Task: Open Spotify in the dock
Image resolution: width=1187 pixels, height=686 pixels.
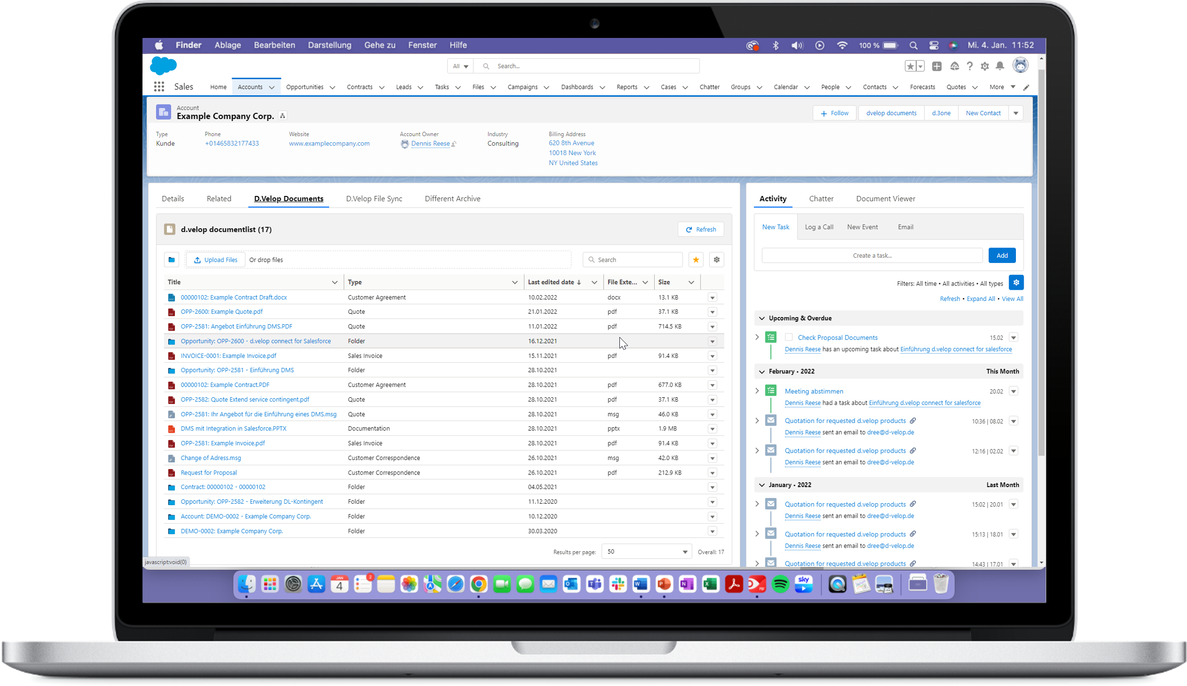Action: pyautogui.click(x=780, y=584)
